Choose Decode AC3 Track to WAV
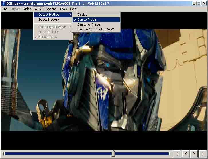This screenshot has height=159, width=208. point(97,29)
